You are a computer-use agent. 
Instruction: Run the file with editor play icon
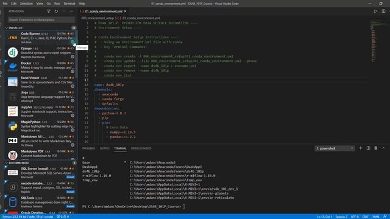(x=375, y=11)
